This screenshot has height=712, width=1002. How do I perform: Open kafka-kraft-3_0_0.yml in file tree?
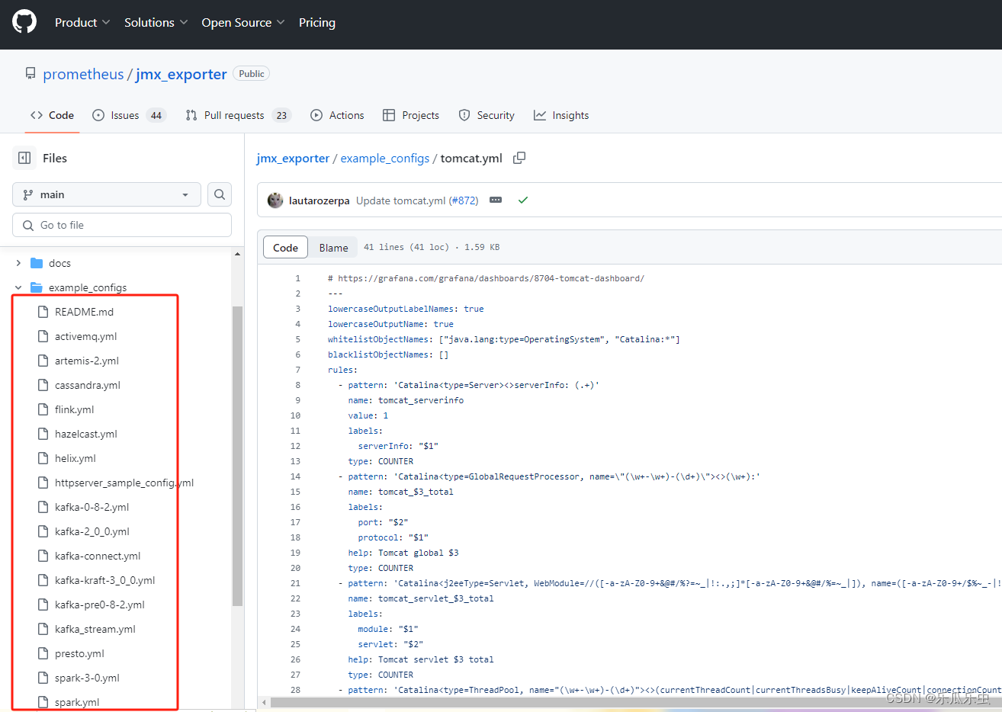(105, 580)
